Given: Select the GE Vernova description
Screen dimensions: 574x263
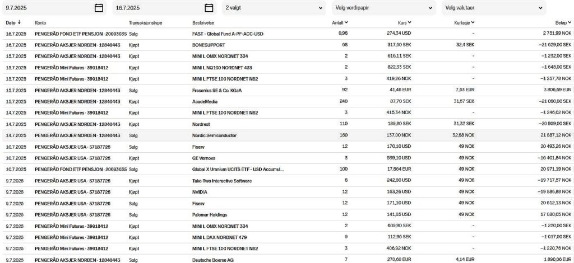Looking at the screenshot, I should coord(203,158).
